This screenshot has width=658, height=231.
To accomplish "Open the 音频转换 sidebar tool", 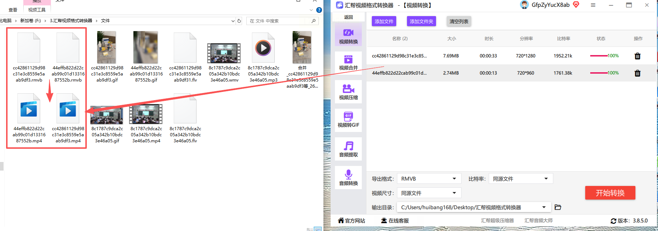I will coord(348,178).
